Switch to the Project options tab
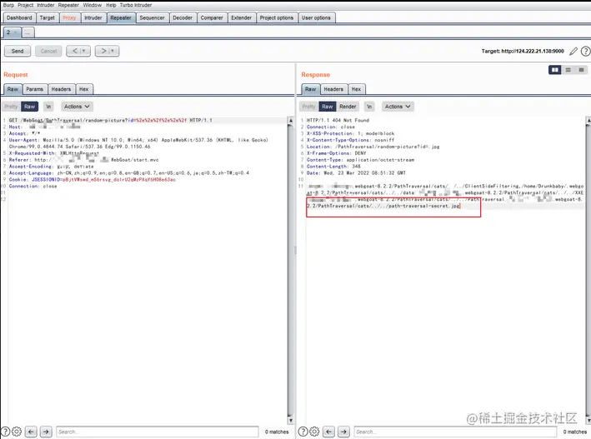 click(x=276, y=17)
